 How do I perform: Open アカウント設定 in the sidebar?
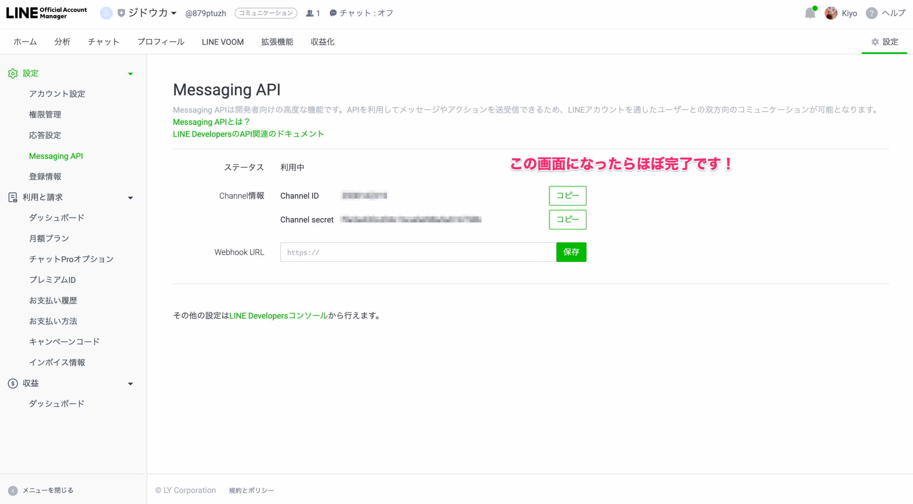[57, 94]
